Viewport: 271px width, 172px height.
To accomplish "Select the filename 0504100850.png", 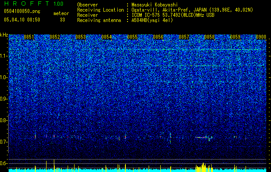I will [22, 11].
